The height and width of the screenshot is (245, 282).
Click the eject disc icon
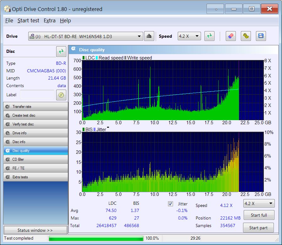[x=149, y=36]
